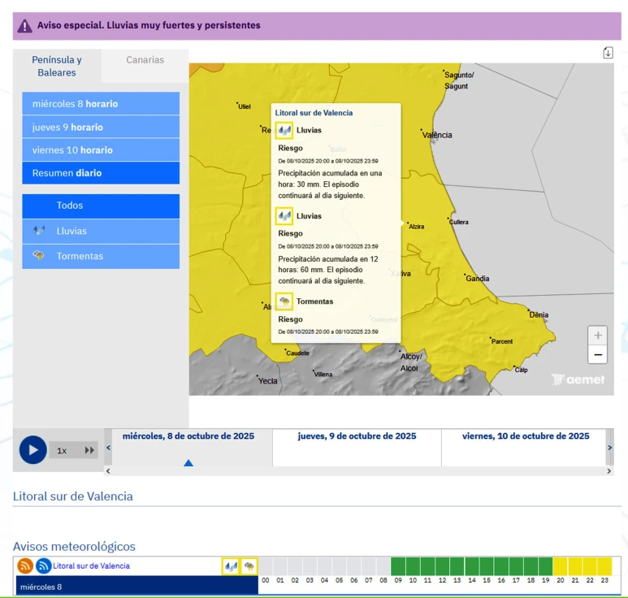Select Todos warning types filter
The height and width of the screenshot is (598, 628).
(x=101, y=206)
